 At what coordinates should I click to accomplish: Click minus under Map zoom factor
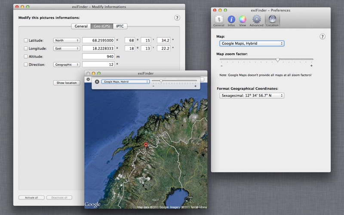click(x=221, y=66)
